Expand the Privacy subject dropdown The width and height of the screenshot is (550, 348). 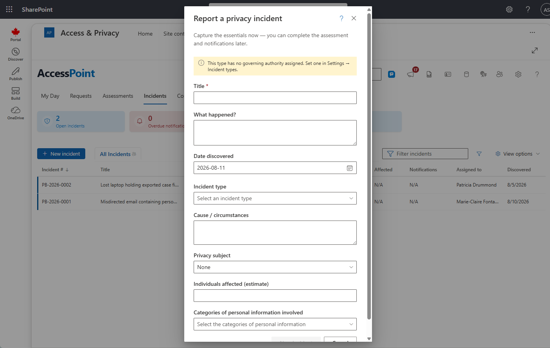(x=275, y=267)
